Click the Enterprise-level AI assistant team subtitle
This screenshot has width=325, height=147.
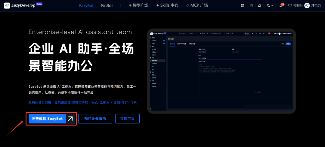tap(80, 32)
